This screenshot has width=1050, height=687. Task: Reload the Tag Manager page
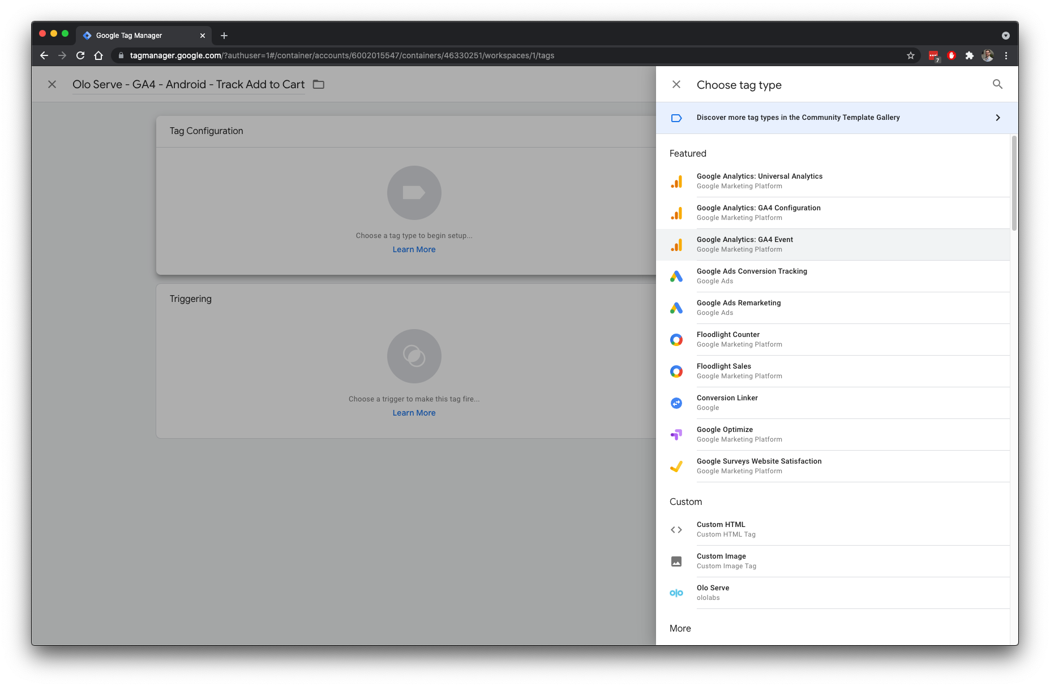pos(80,55)
